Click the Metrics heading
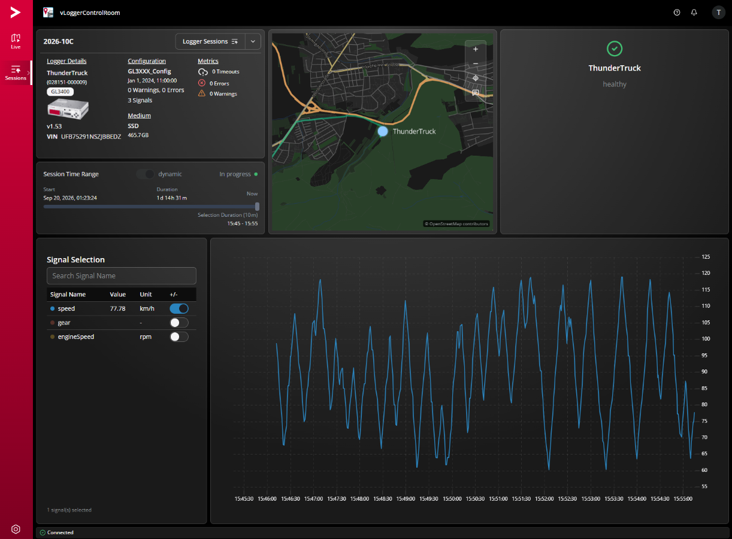Screen dimensions: 732x539 [x=208, y=61]
